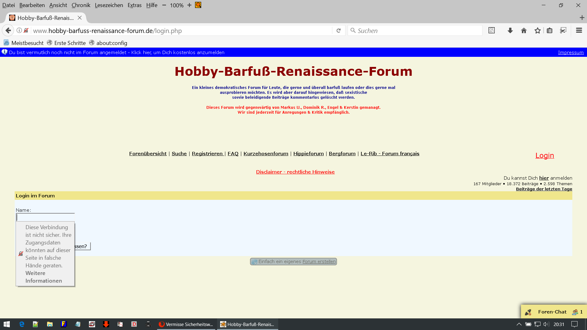This screenshot has height=330, width=587.
Task: Click the zoom in plus button
Action: tap(189, 5)
